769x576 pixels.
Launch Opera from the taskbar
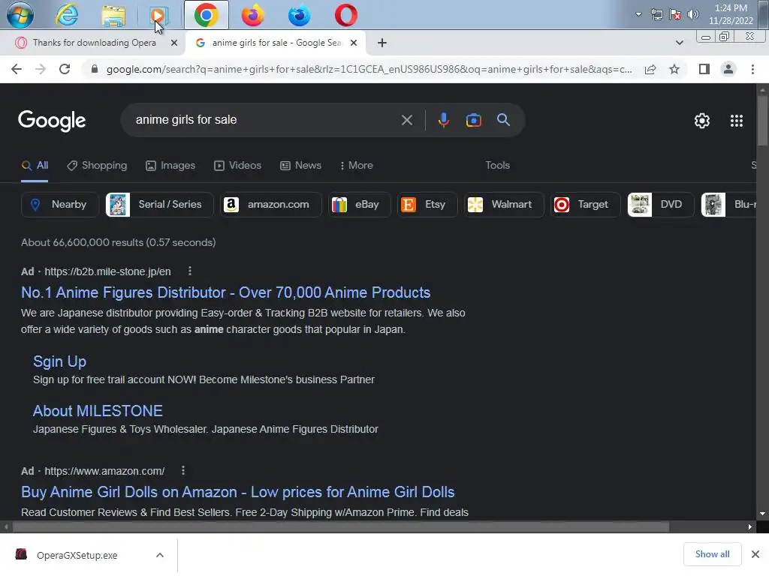coord(345,15)
